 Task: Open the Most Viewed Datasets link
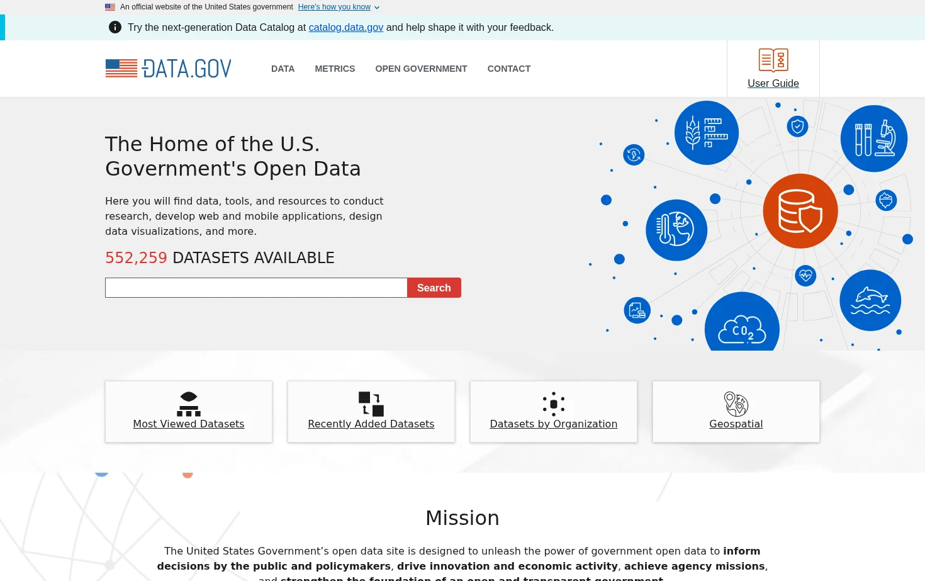[189, 424]
